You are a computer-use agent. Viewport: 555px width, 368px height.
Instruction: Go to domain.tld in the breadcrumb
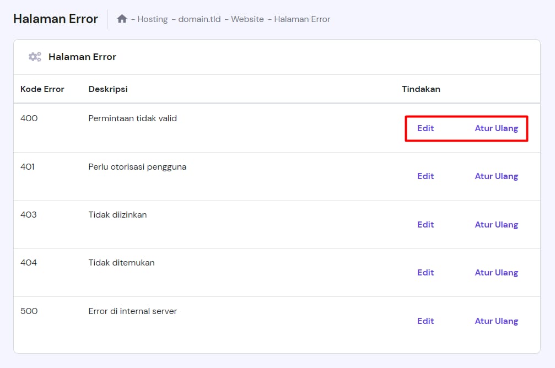coord(199,19)
